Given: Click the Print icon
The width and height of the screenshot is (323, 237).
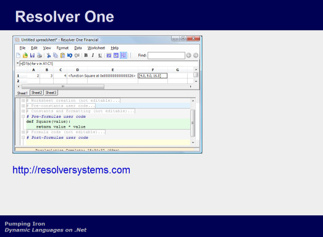Looking at the screenshot, I should 40,56.
